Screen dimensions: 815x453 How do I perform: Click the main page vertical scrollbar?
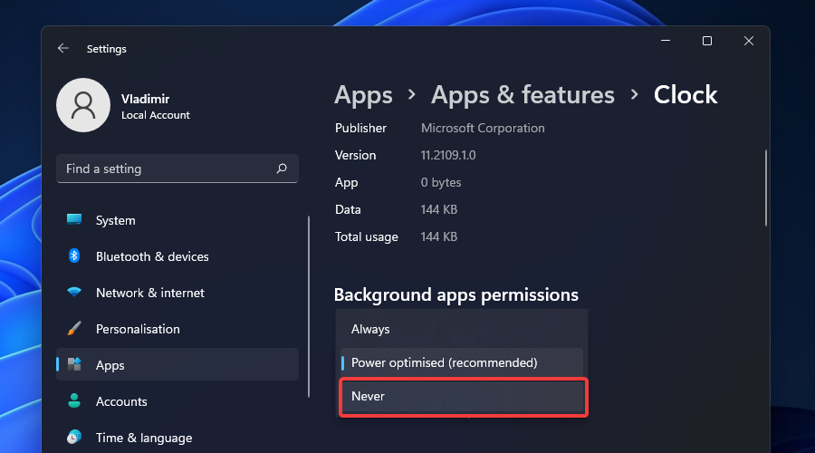(x=765, y=188)
